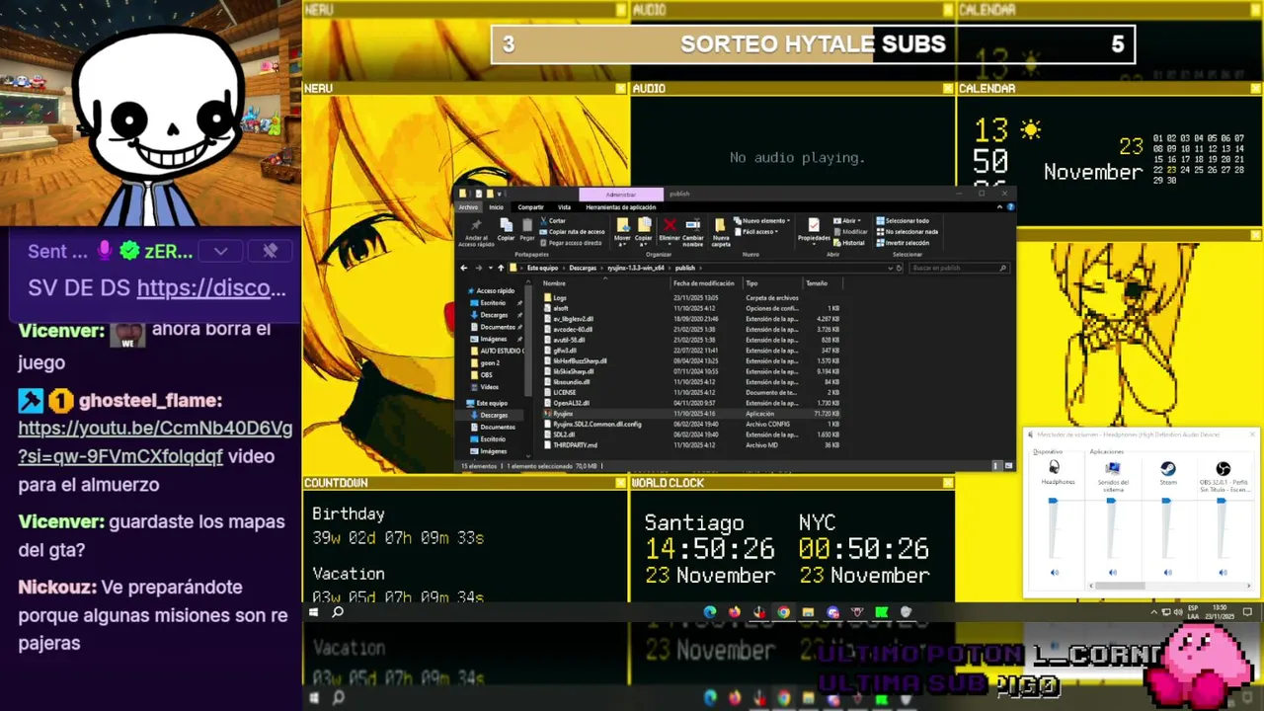Click the Headphones device icon in mixer

coord(1055,467)
